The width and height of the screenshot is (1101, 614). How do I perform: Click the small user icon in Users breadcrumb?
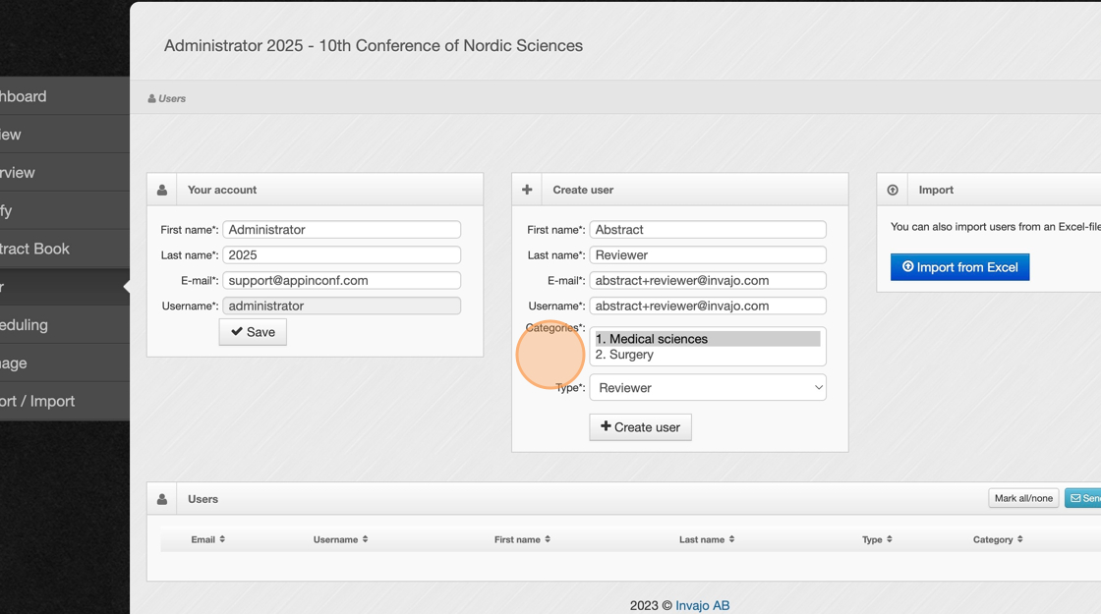(151, 98)
